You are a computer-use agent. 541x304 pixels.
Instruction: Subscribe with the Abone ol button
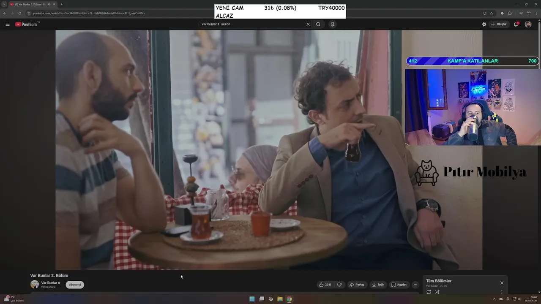click(75, 285)
